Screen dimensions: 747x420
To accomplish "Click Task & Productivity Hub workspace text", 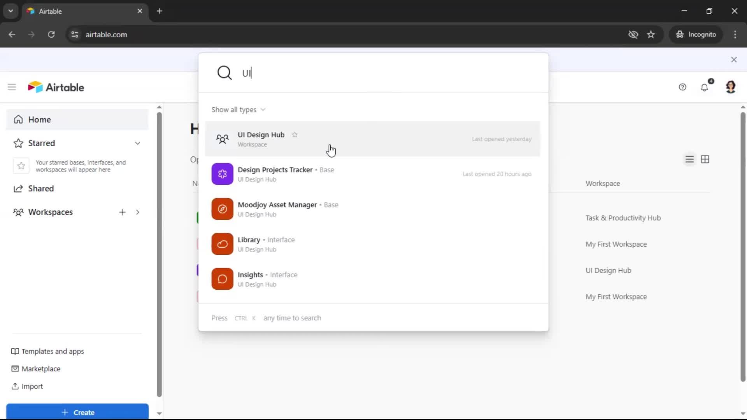I will 623,218.
